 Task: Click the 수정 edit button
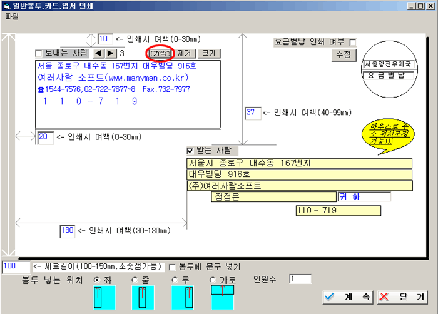(343, 54)
